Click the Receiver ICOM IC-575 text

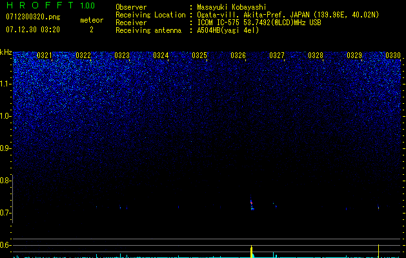(x=259, y=23)
